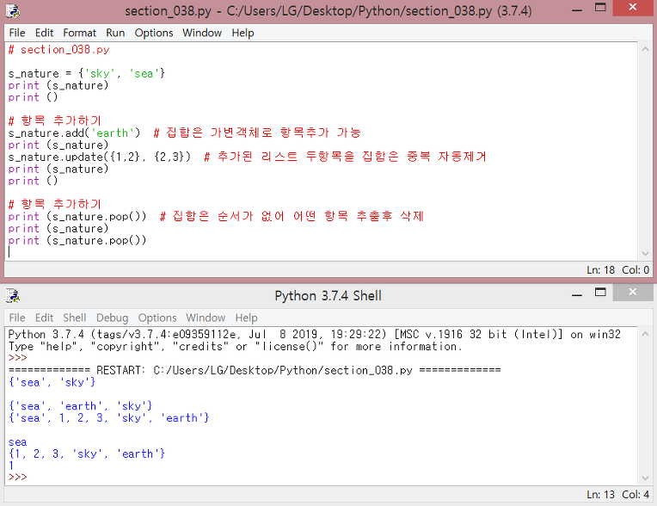The width and height of the screenshot is (657, 506).
Task: Open the Options menu in the Python Shell
Action: pyautogui.click(x=157, y=318)
